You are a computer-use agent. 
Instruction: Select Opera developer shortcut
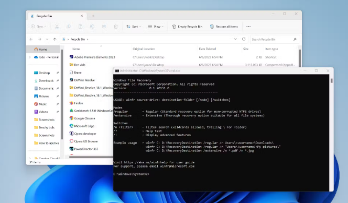point(85,134)
